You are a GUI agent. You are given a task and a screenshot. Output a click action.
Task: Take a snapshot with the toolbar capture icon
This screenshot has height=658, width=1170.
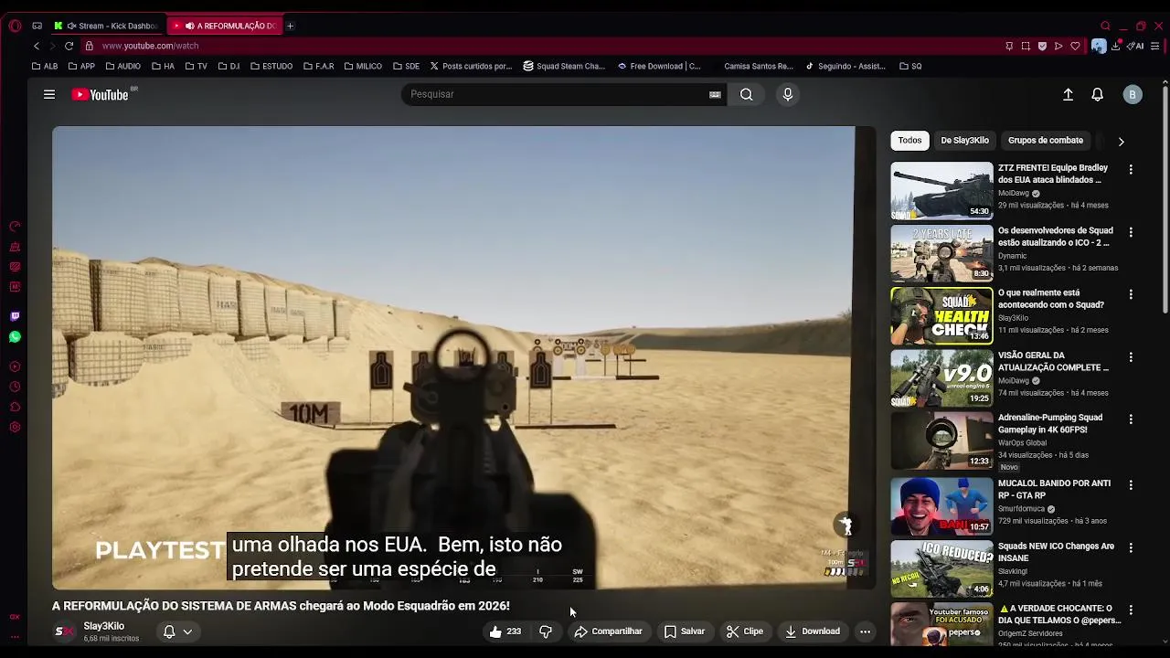1026,46
